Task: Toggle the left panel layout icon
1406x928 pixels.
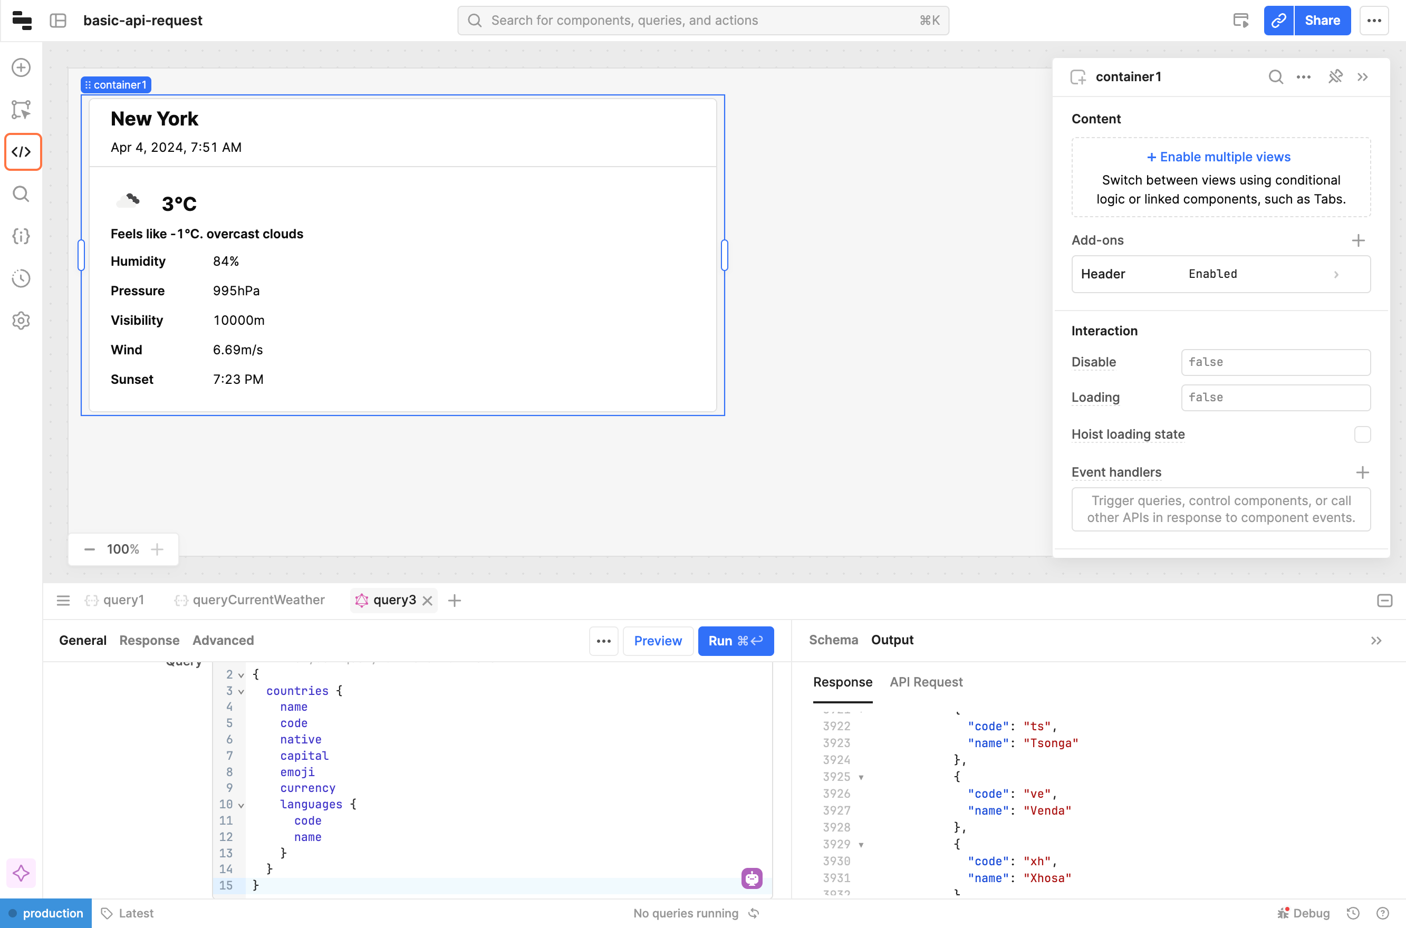Action: tap(58, 21)
